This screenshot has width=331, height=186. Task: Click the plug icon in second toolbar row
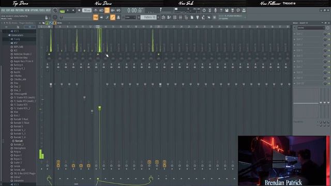(198, 18)
